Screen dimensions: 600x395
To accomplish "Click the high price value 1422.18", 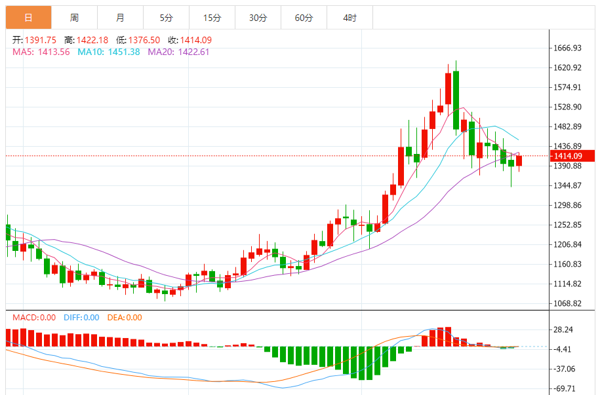I will 94,40.
